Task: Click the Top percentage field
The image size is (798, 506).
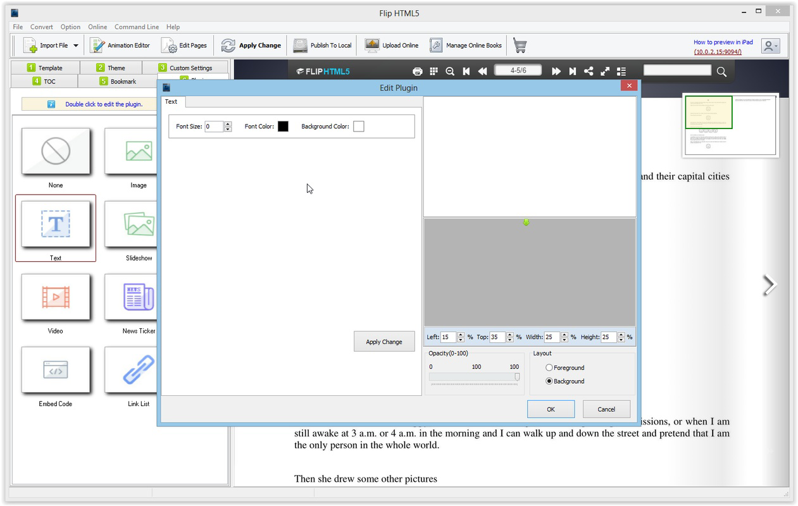Action: [x=497, y=337]
